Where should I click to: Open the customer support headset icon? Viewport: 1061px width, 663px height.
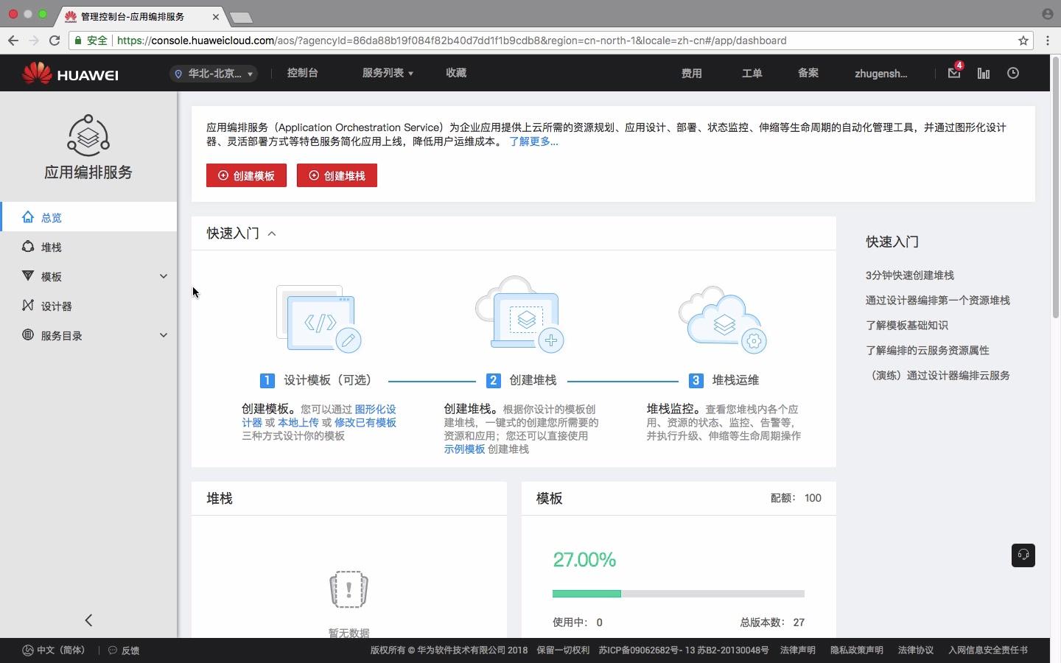point(1023,555)
